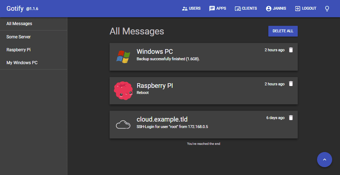
Task: Open the Users page
Action: (x=191, y=9)
